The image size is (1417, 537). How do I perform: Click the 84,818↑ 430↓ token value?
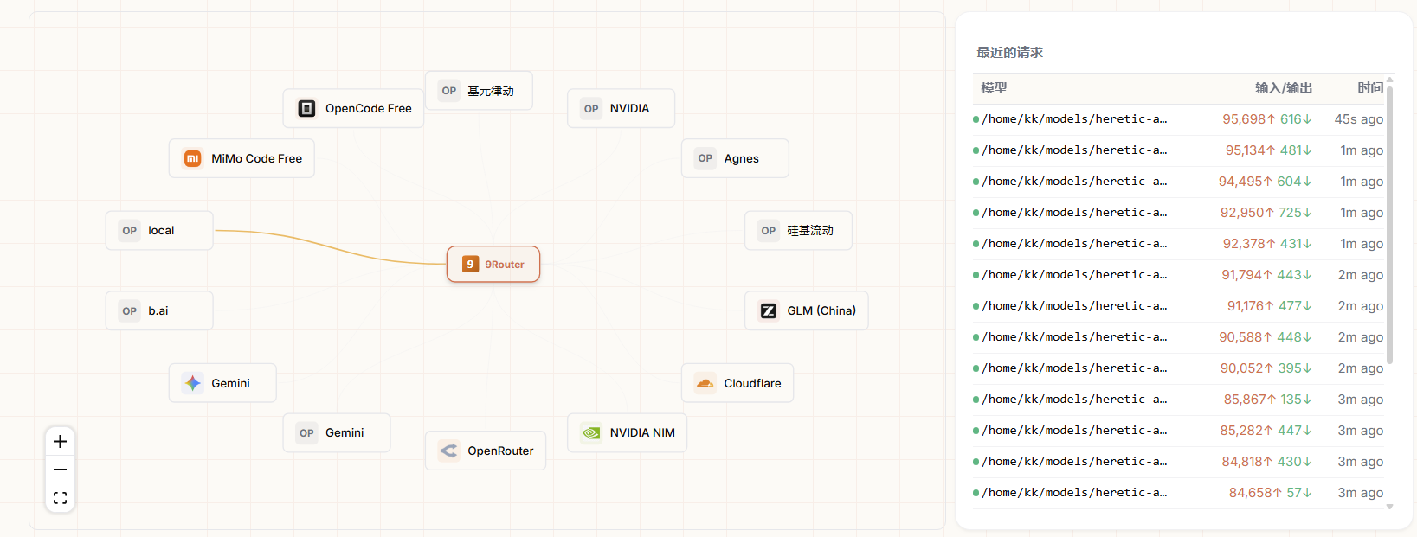pos(1266,462)
